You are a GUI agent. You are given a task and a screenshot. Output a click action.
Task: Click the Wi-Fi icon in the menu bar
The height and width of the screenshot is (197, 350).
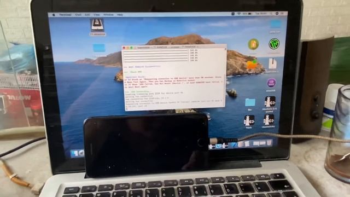(x=239, y=14)
